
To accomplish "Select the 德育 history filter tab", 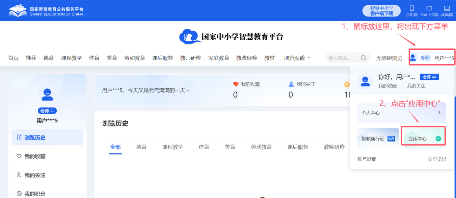I will tap(141, 147).
